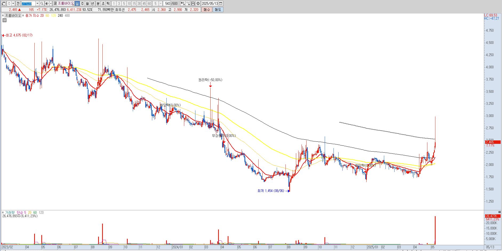Expand the dropdown beside the speaker icon
Screen dimensions: 502x251
click(51, 3)
